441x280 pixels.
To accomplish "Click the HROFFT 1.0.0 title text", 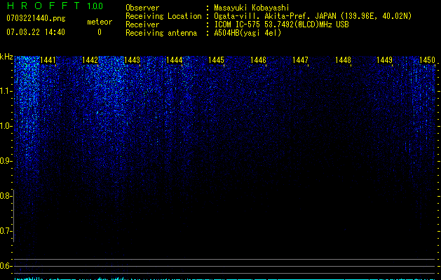I will [x=55, y=6].
